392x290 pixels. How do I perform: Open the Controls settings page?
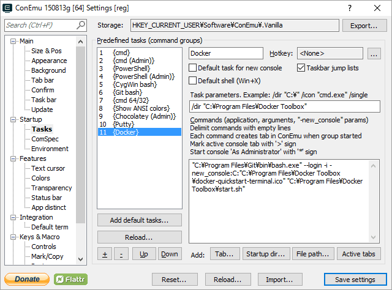pos(43,247)
